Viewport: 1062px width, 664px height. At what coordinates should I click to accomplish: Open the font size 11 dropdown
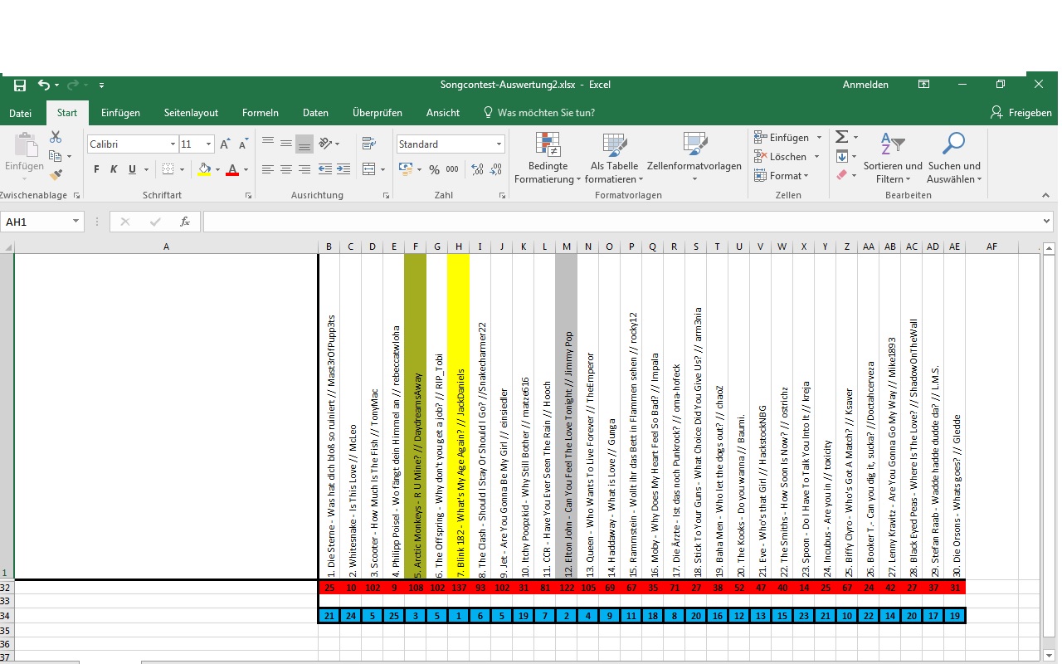pos(208,144)
